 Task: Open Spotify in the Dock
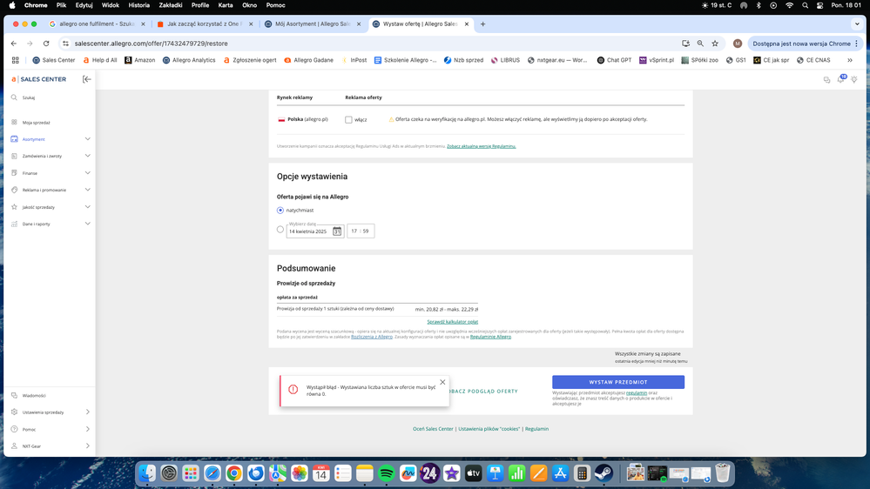coord(386,473)
